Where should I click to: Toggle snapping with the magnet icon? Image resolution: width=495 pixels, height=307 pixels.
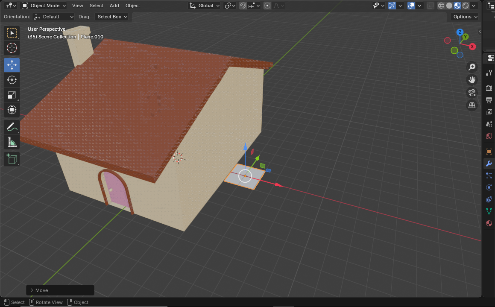pyautogui.click(x=243, y=6)
